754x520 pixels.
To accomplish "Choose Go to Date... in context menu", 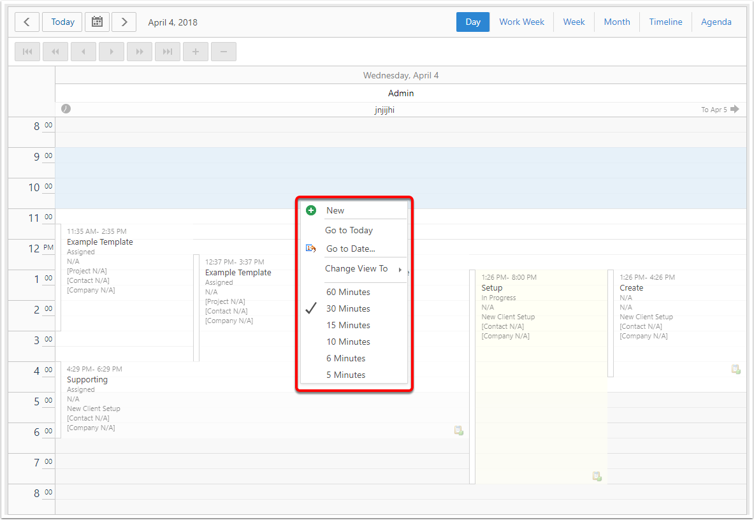I will 354,249.
